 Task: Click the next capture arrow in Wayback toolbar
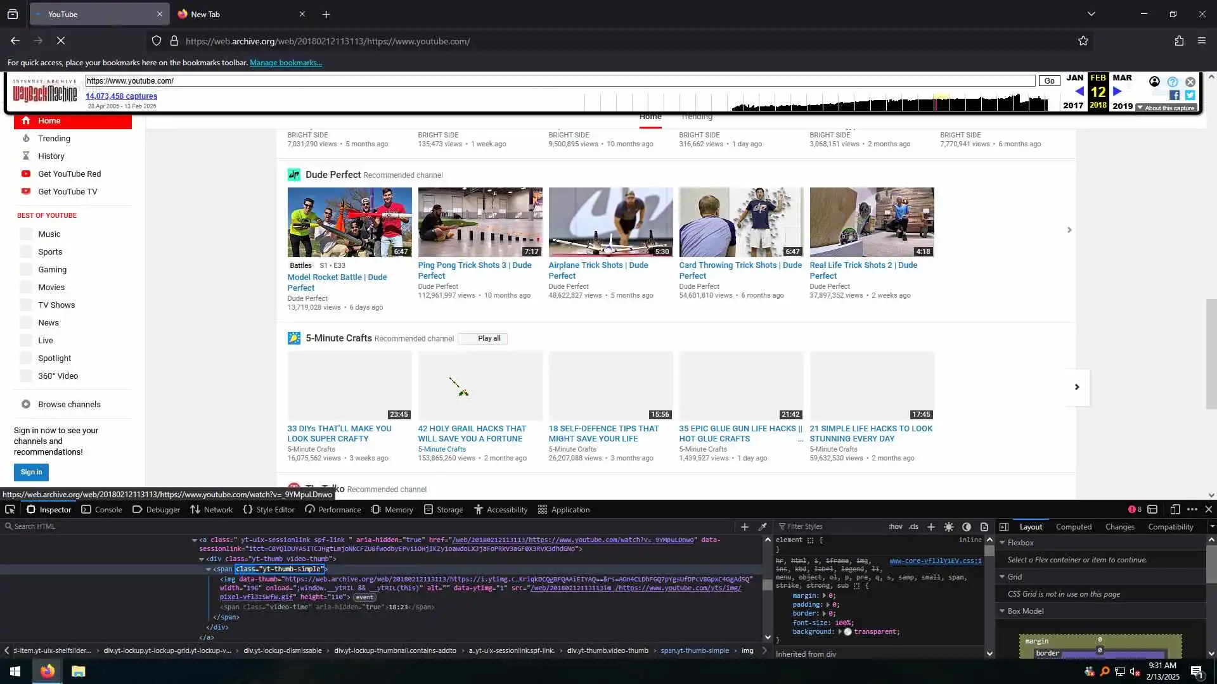tap(1117, 92)
